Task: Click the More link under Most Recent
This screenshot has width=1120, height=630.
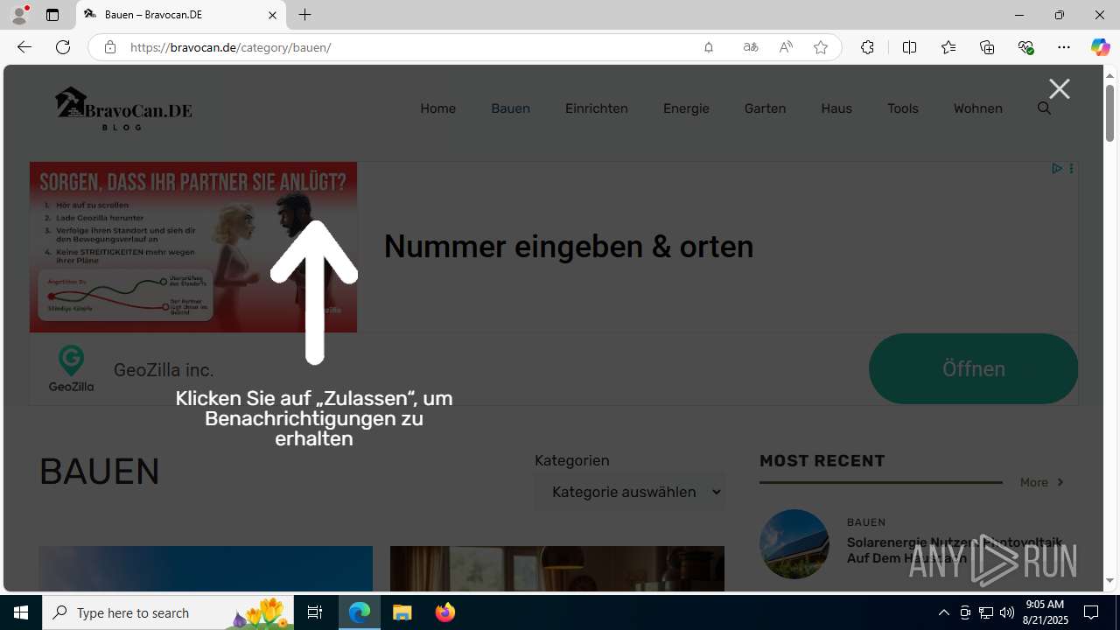Action: [x=1042, y=482]
